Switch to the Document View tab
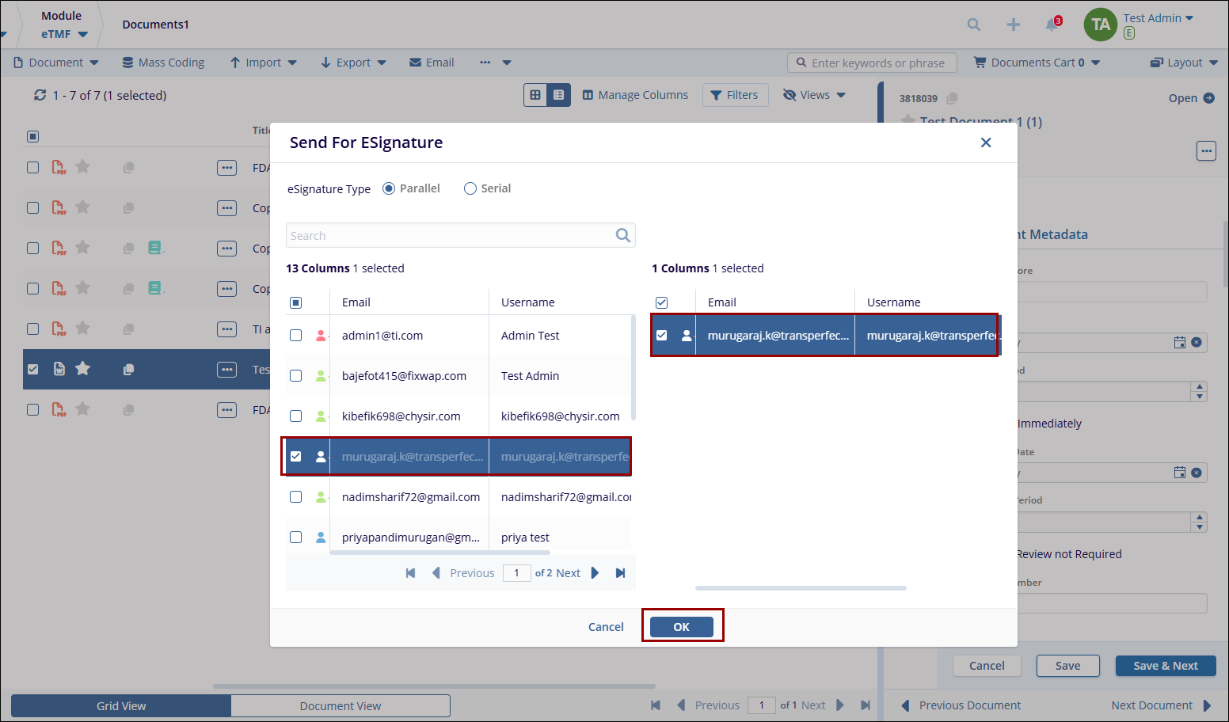 [341, 706]
